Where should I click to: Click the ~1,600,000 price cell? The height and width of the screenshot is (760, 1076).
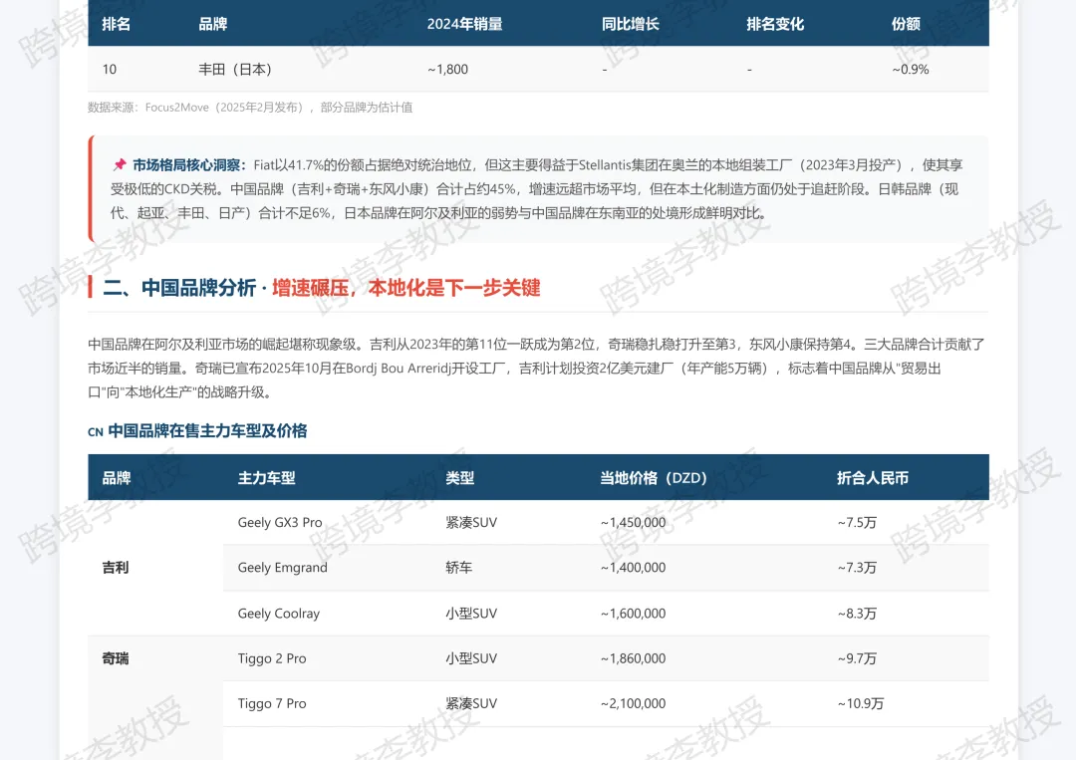[x=633, y=614]
